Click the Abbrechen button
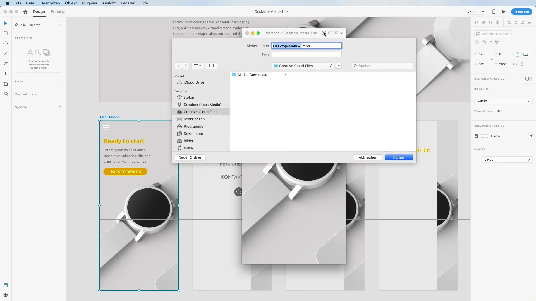The width and height of the screenshot is (536, 301). pos(368,157)
